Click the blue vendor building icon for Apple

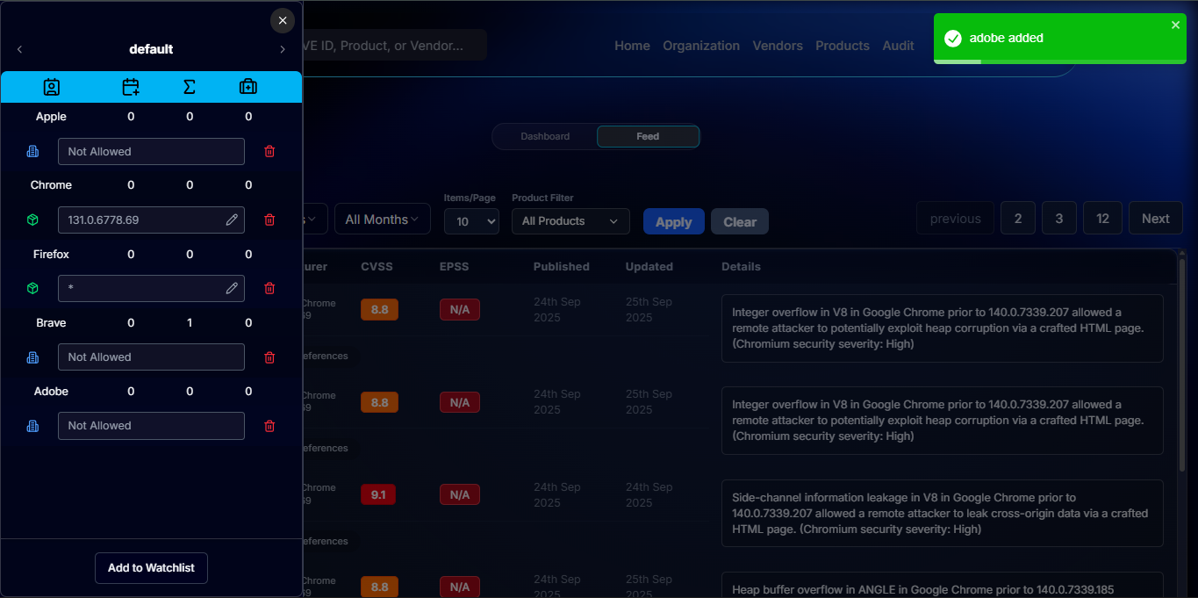click(32, 151)
